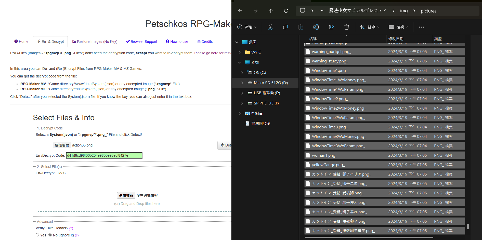Click the Rename icon in Explorer toolbar
The height and width of the screenshot is (240, 482).
[316, 27]
